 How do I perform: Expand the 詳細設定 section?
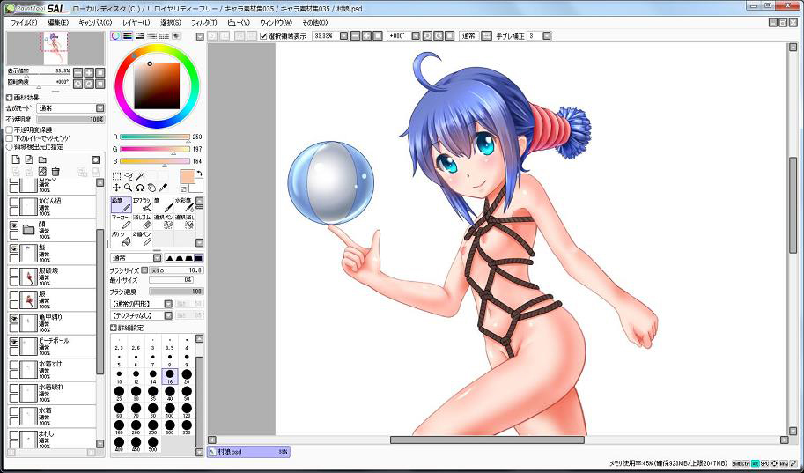click(x=114, y=327)
